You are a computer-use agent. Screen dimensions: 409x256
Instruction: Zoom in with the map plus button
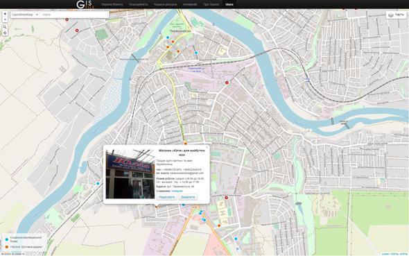click(x=5, y=14)
